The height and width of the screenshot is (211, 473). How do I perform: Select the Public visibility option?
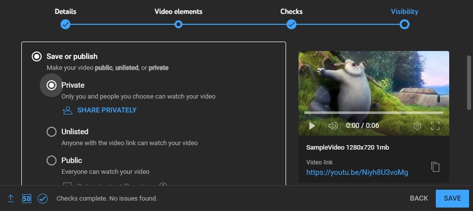click(x=52, y=160)
